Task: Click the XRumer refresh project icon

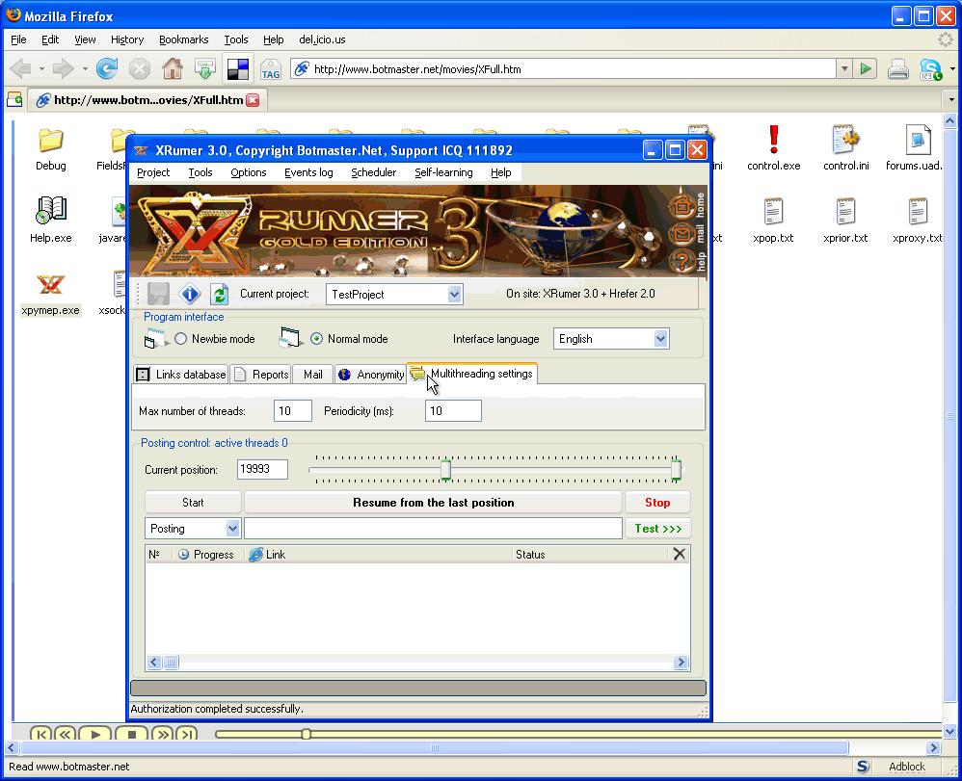Action: (x=220, y=295)
